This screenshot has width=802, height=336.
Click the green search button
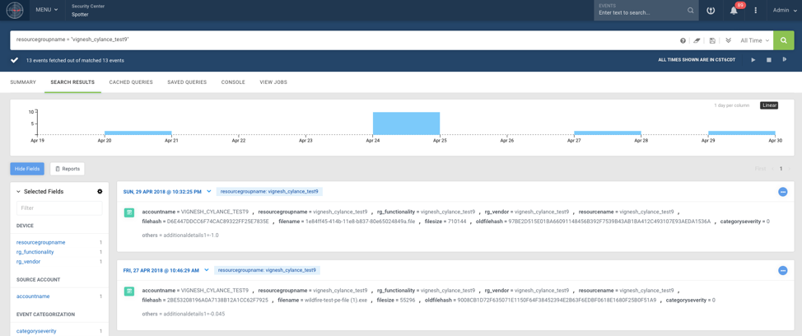tap(783, 40)
